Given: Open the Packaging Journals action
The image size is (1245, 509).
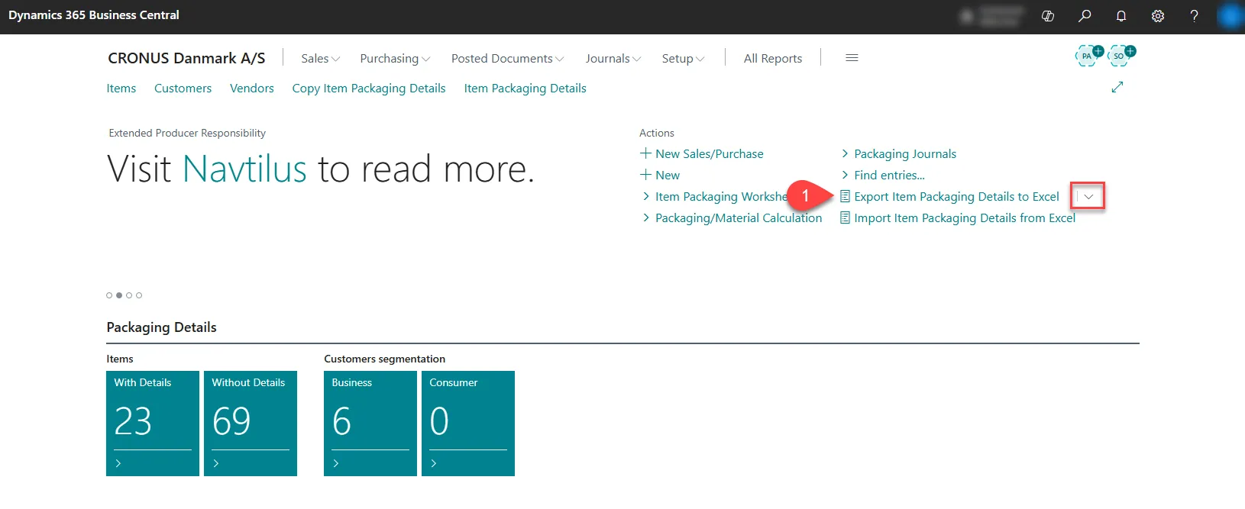Looking at the screenshot, I should (898, 154).
